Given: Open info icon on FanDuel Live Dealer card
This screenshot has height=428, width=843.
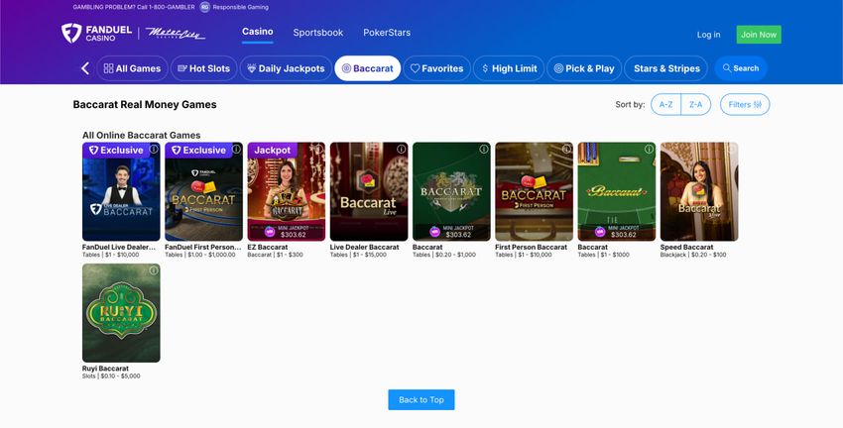Looking at the screenshot, I should (x=154, y=150).
